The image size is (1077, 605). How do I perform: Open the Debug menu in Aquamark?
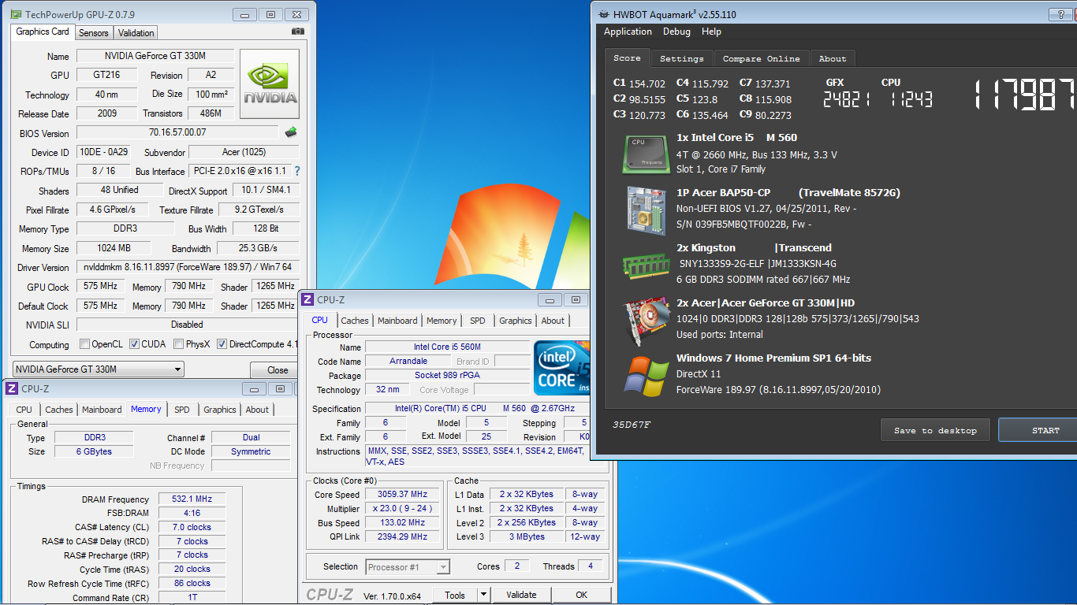[676, 32]
